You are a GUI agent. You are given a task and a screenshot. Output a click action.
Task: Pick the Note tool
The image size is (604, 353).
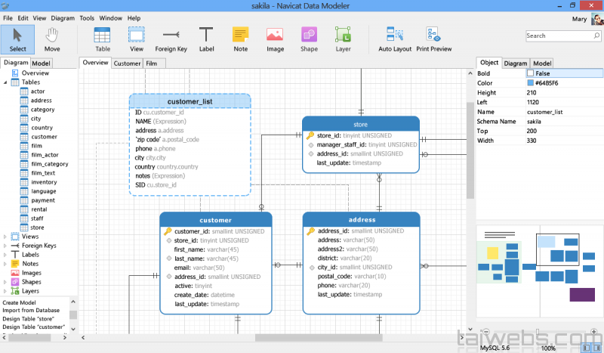240,39
